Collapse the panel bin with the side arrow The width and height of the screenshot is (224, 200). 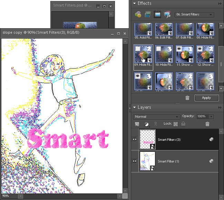pos(130,108)
